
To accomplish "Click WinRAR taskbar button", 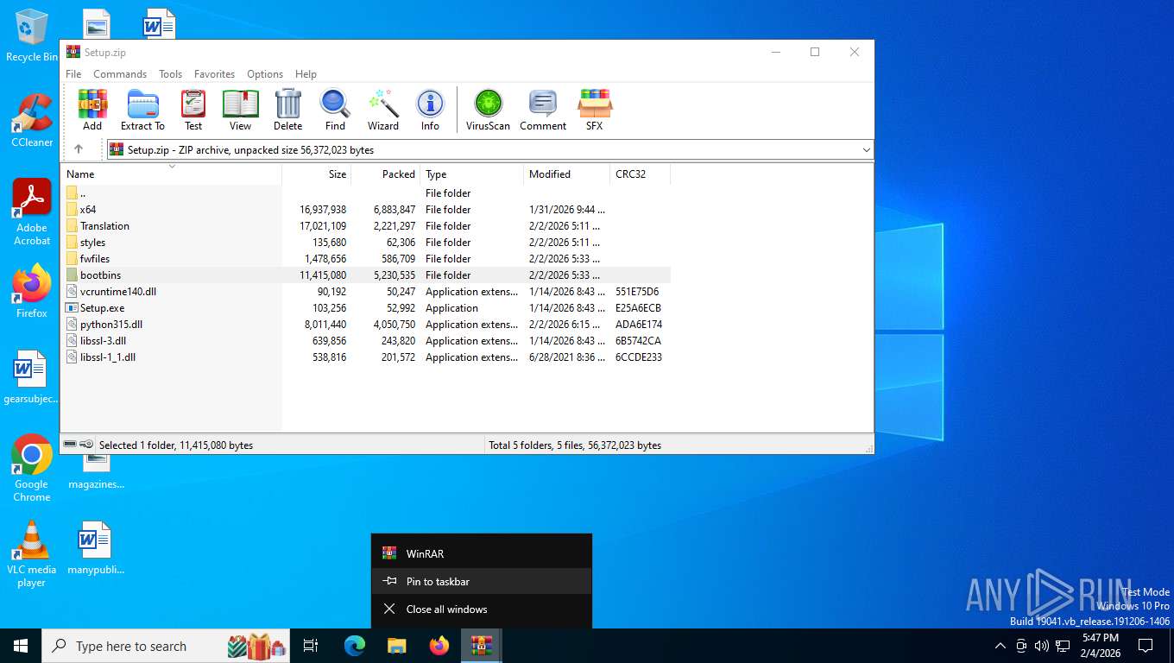I will click(482, 646).
